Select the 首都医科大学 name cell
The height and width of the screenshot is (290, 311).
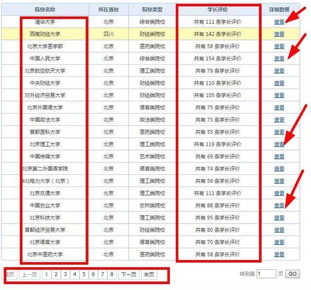pyautogui.click(x=45, y=132)
